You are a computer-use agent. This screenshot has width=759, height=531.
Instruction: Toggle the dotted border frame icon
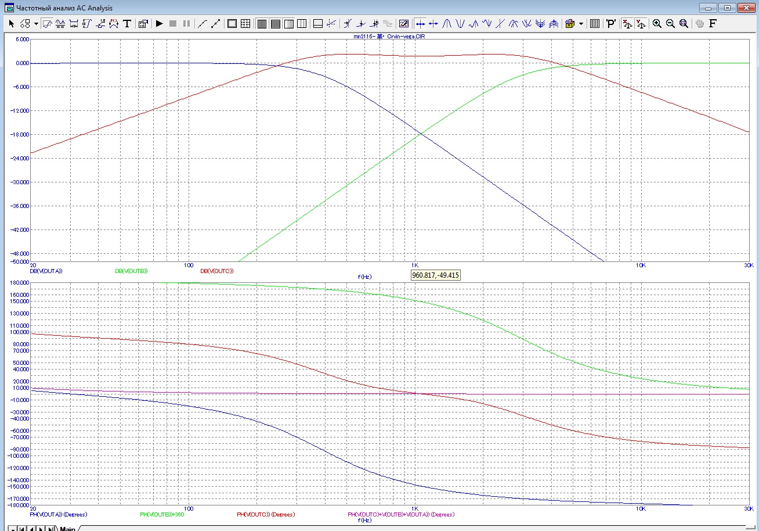point(232,24)
